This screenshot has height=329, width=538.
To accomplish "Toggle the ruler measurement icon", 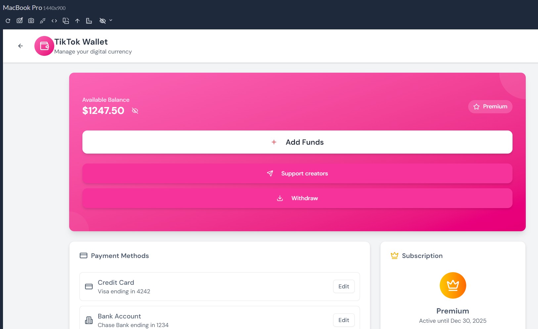I will (89, 21).
